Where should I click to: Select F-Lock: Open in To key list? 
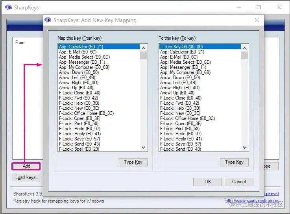[x=200, y=124]
